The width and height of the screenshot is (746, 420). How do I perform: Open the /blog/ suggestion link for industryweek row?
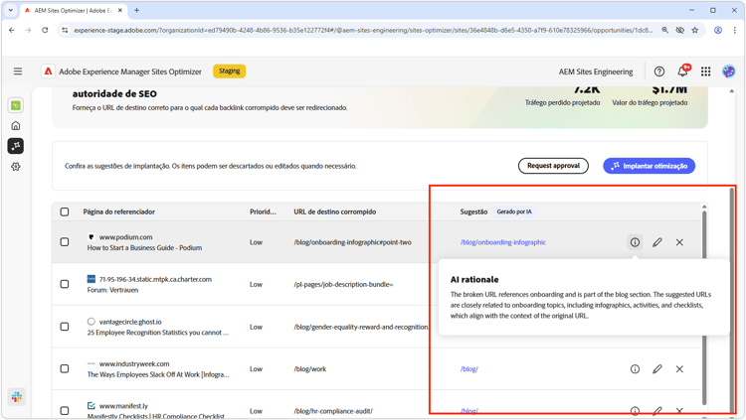coord(469,369)
